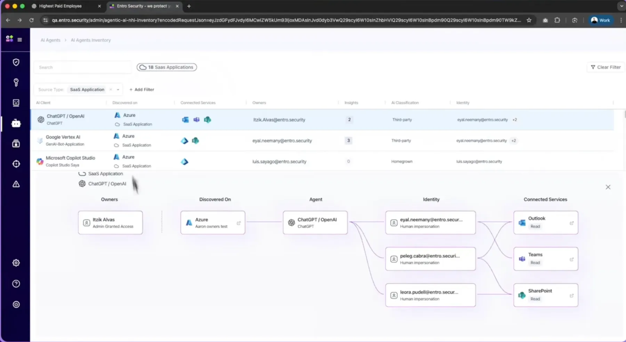Open the tab search dropdown arrow
This screenshot has width=626, height=342.
pyautogui.click(x=621, y=6)
